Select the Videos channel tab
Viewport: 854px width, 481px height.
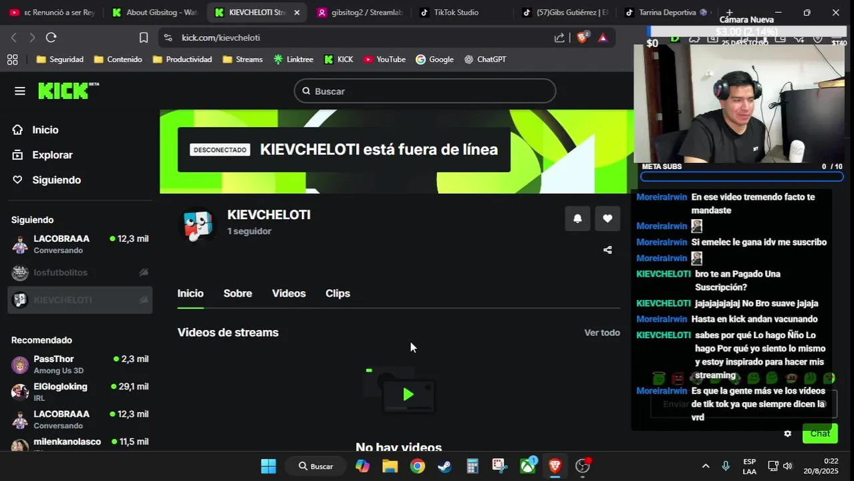289,293
